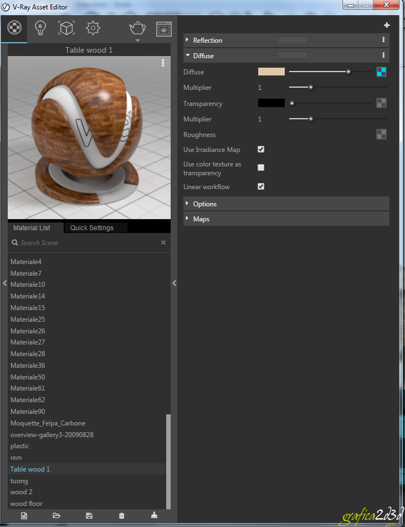Open the Lights category icon

(x=40, y=28)
